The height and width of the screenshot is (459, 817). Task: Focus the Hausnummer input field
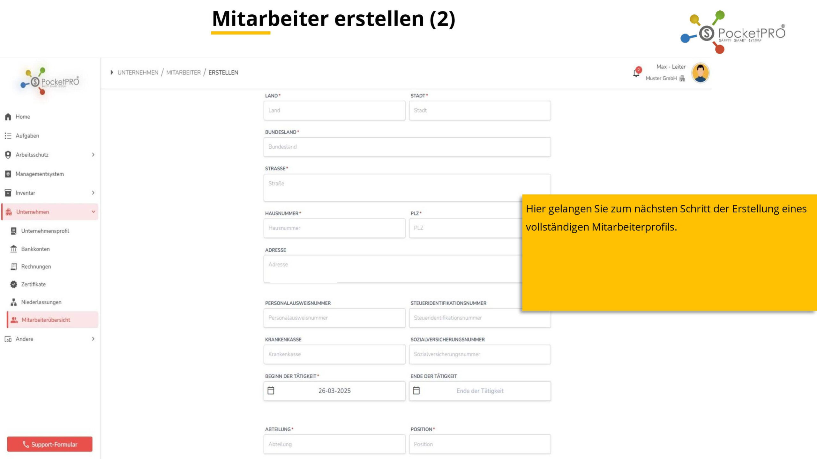pos(334,228)
